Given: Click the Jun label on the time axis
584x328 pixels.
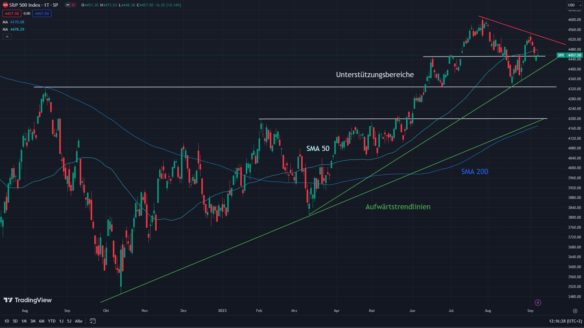Looking at the screenshot, I should [x=412, y=311].
